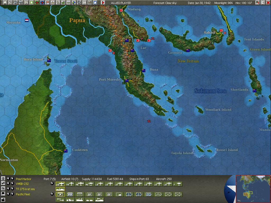The width and height of the screenshot is (271, 203).
Task: Go to next HQ after Pacific Fleet
Action: point(12,194)
